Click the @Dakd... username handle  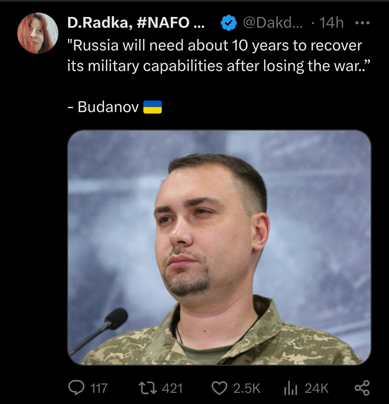click(273, 23)
